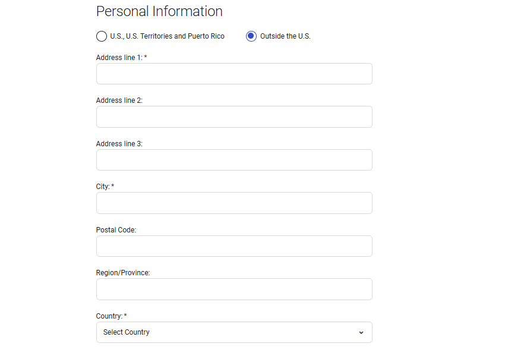Screen dimensions: 511x362
Task: Click into the City input box
Action: coord(234,203)
